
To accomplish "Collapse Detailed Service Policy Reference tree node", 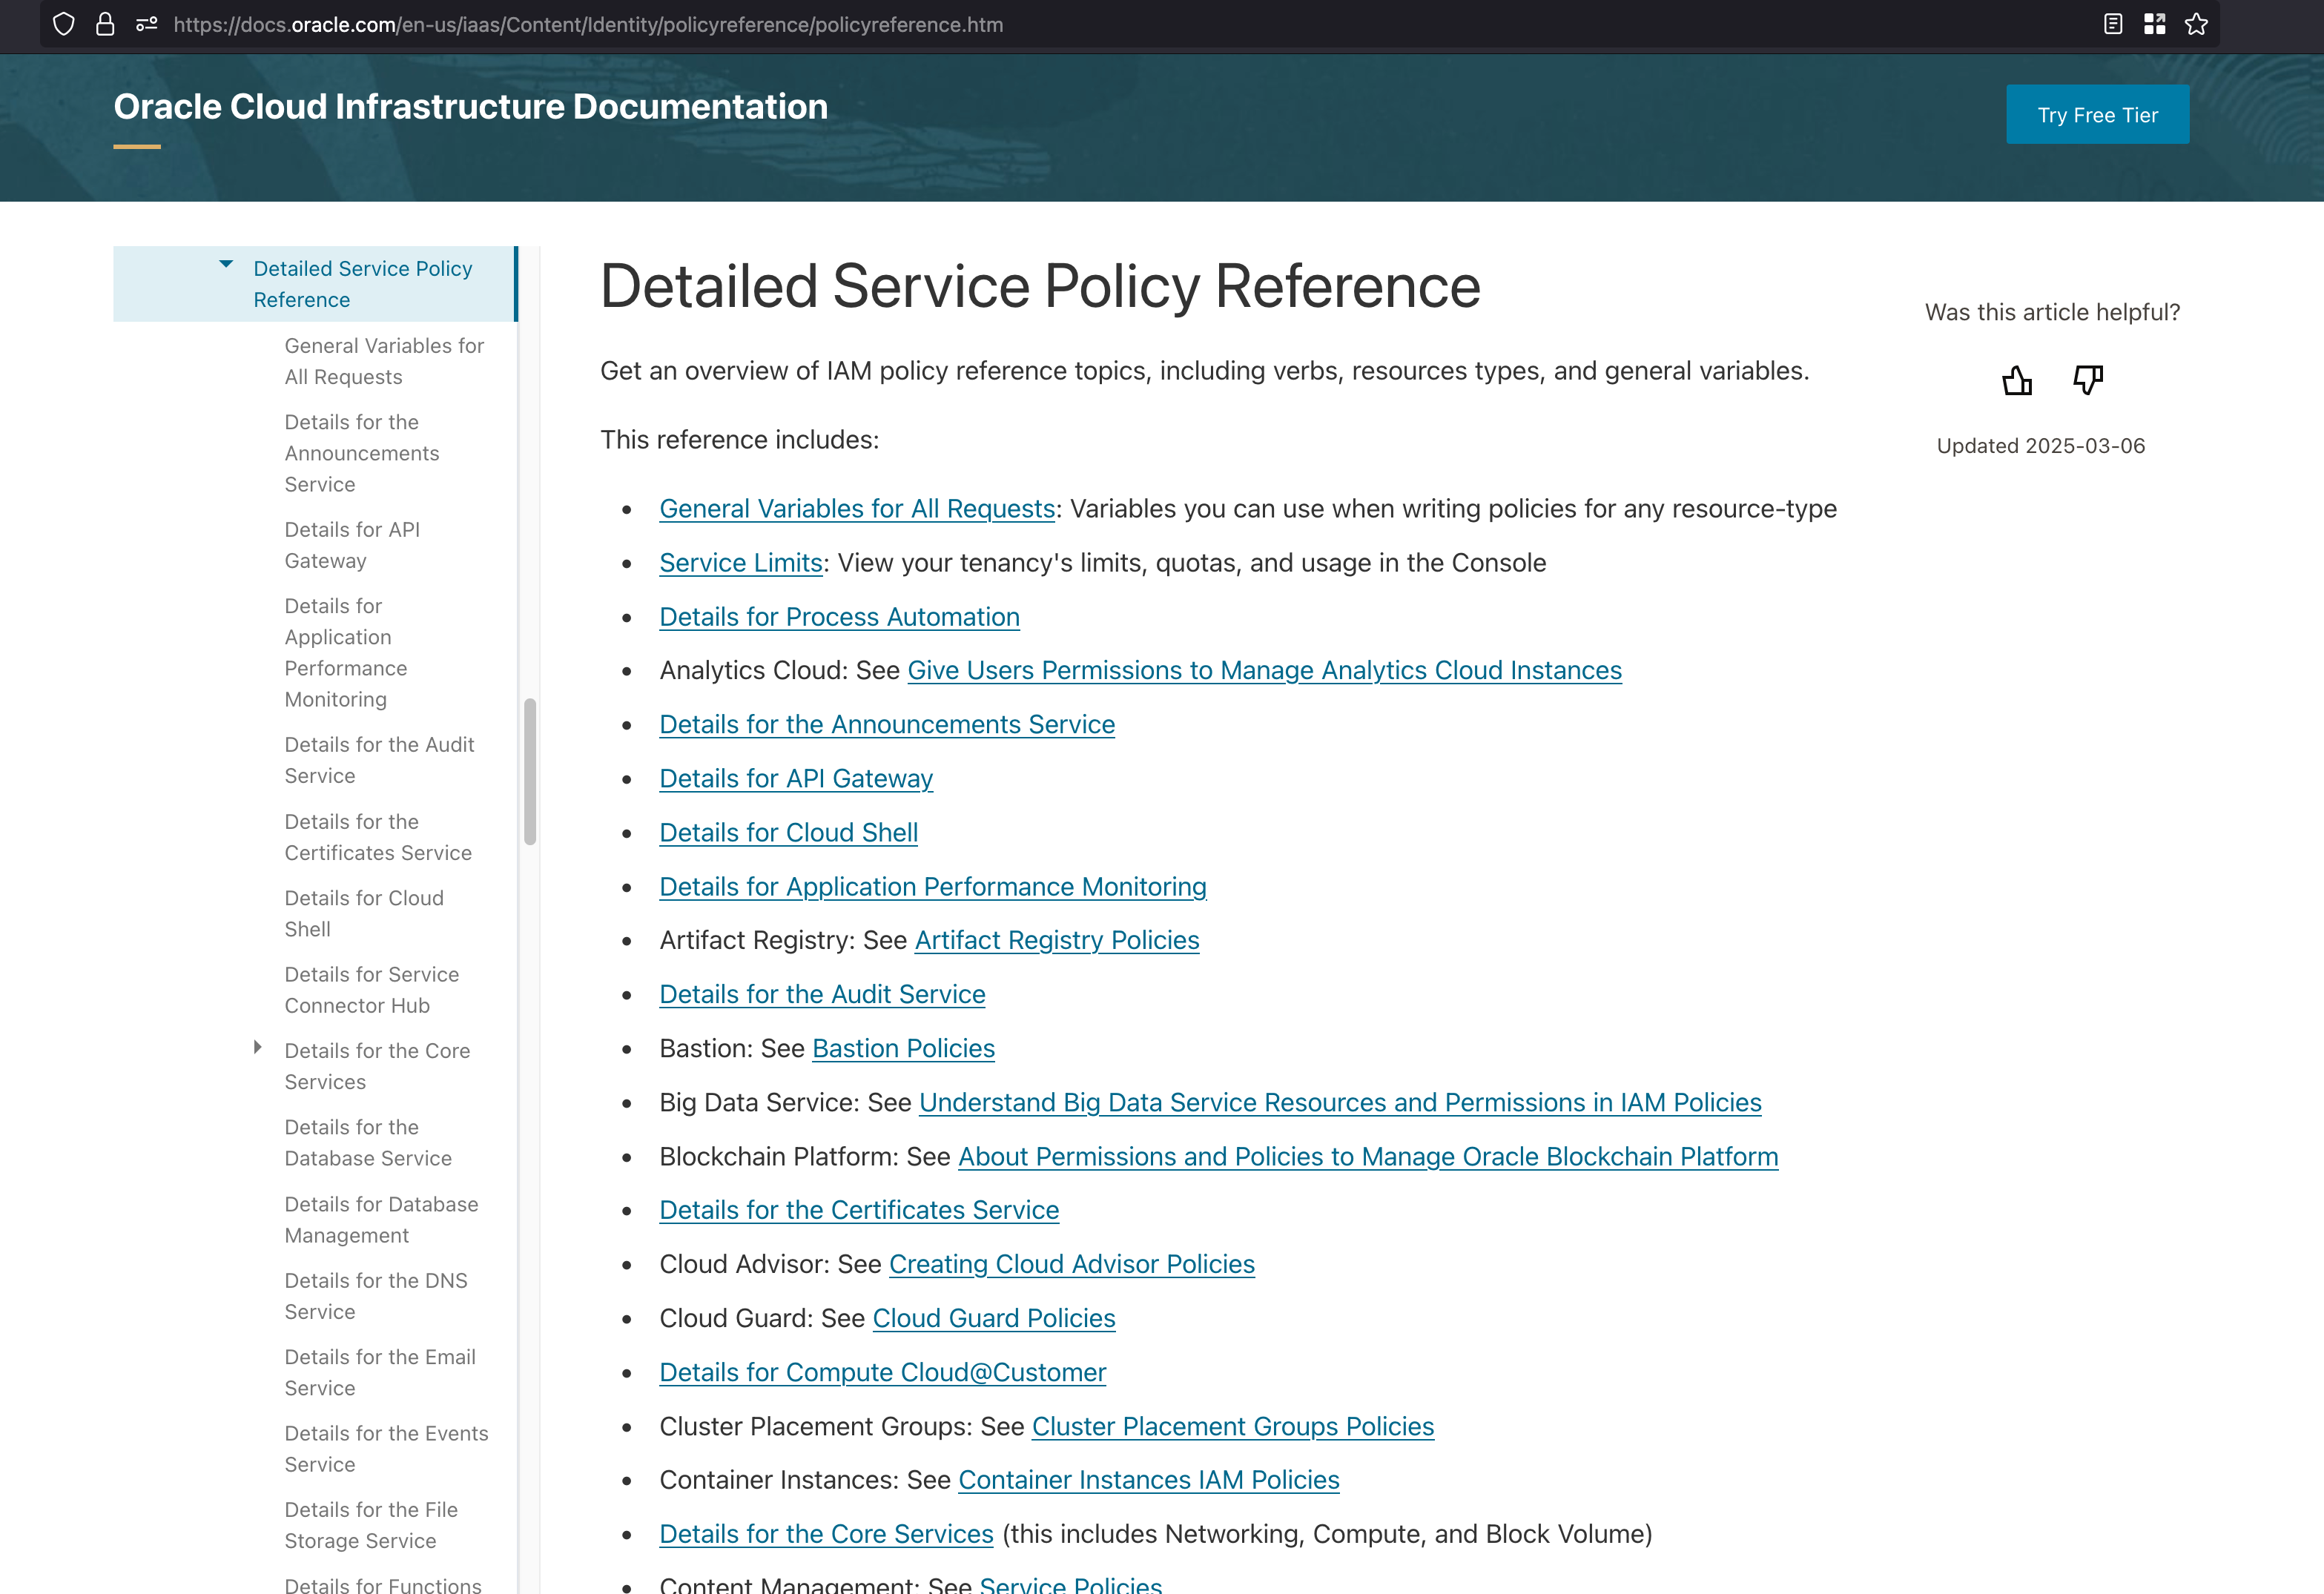I will click(x=226, y=265).
